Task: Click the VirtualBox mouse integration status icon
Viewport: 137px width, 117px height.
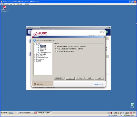Action: [124, 116]
